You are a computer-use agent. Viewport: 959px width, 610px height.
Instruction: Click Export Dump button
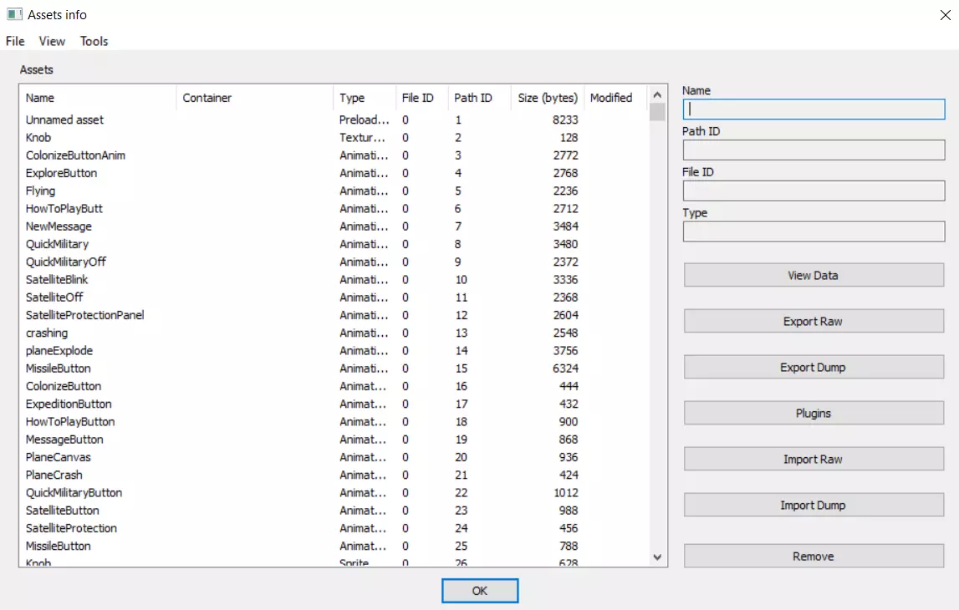pyautogui.click(x=813, y=367)
